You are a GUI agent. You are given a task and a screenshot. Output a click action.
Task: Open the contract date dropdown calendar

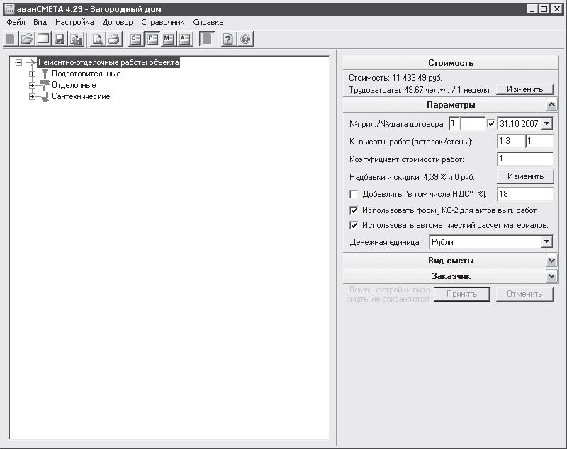(x=547, y=123)
